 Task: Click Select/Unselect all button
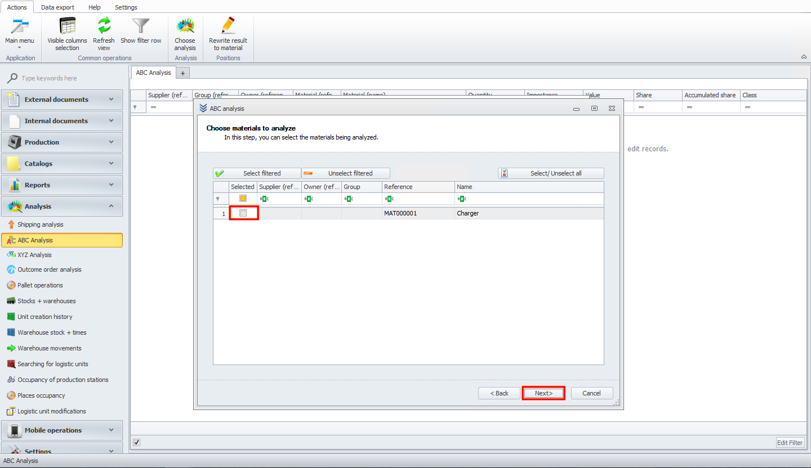[x=551, y=173]
